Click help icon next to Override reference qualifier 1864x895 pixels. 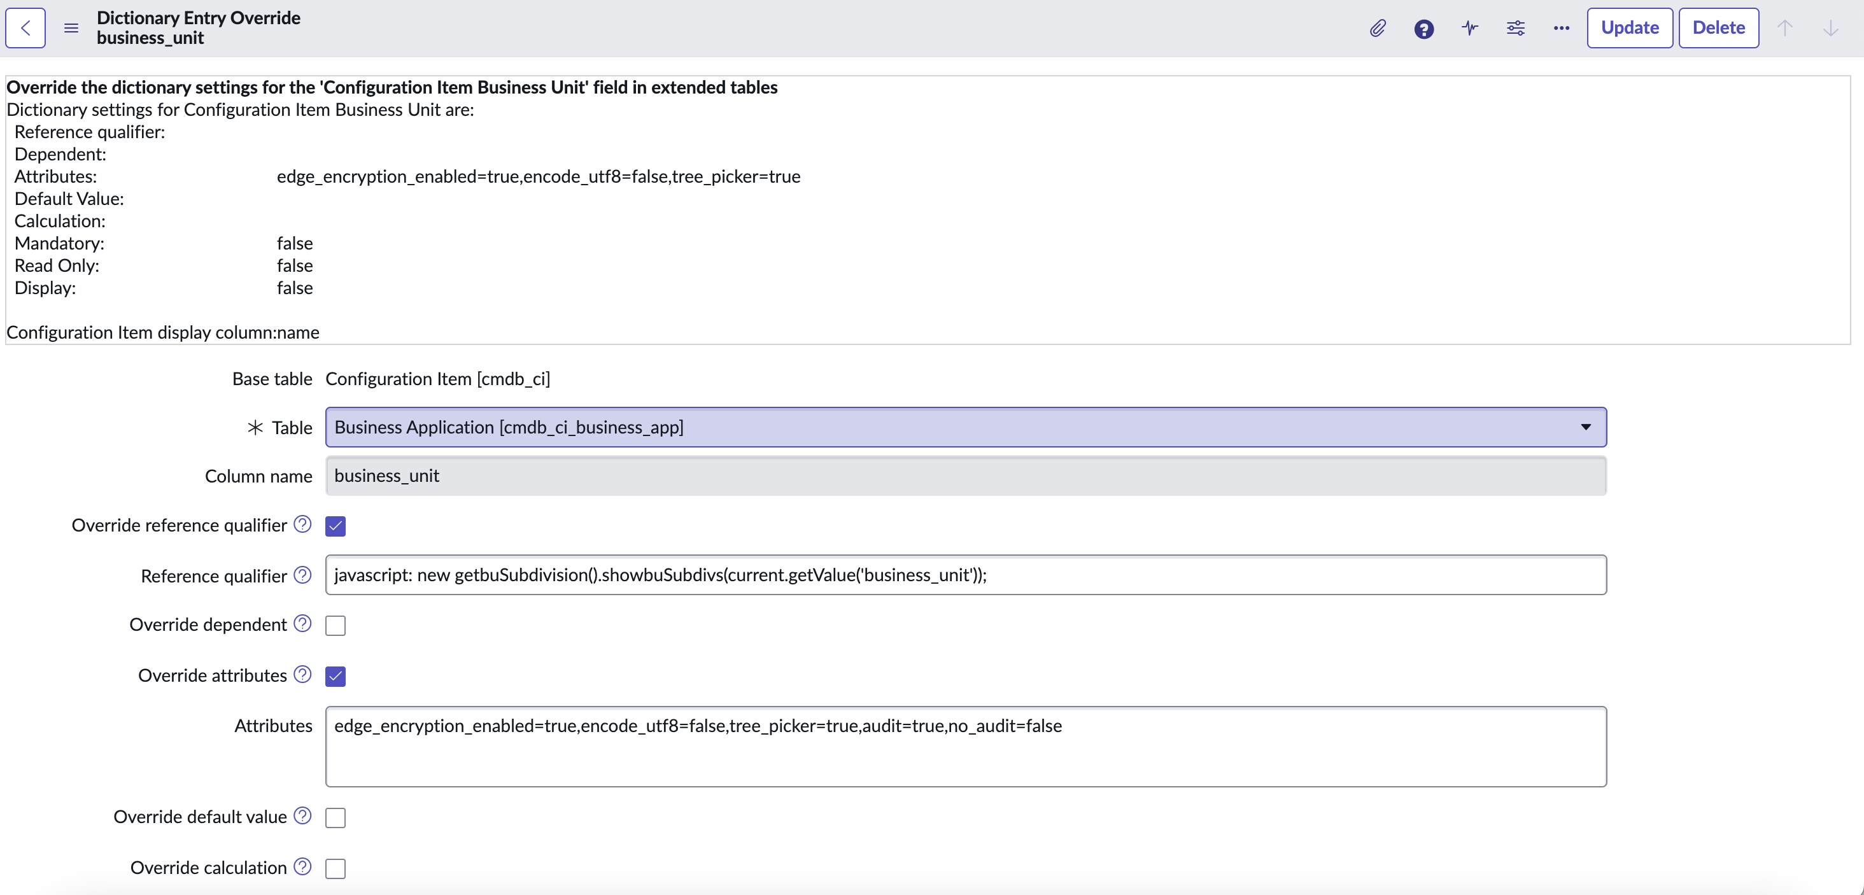(x=302, y=525)
